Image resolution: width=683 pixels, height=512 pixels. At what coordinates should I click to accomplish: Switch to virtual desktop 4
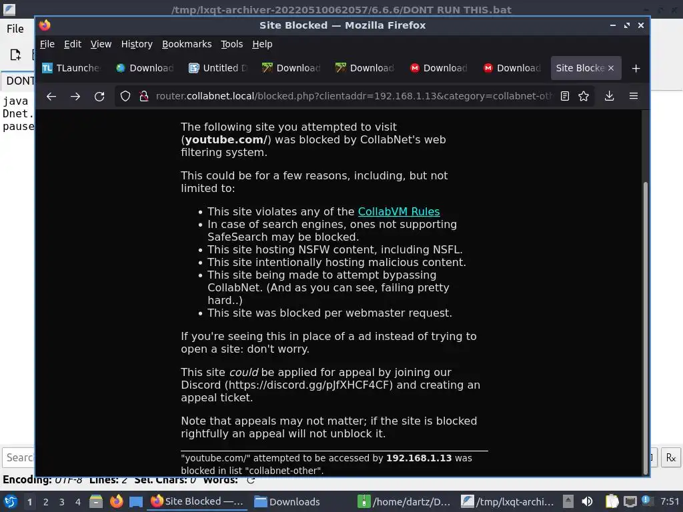(78, 502)
